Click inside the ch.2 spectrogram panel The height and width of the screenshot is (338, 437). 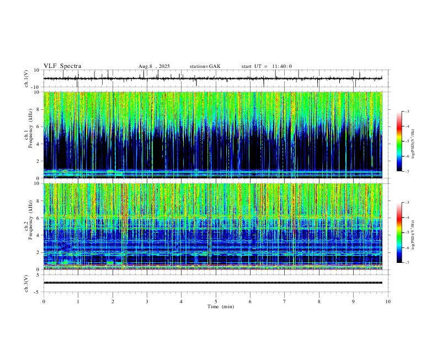pos(213,226)
